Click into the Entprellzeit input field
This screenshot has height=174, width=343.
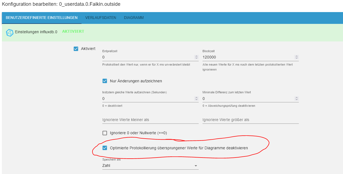pyautogui.click(x=147, y=57)
